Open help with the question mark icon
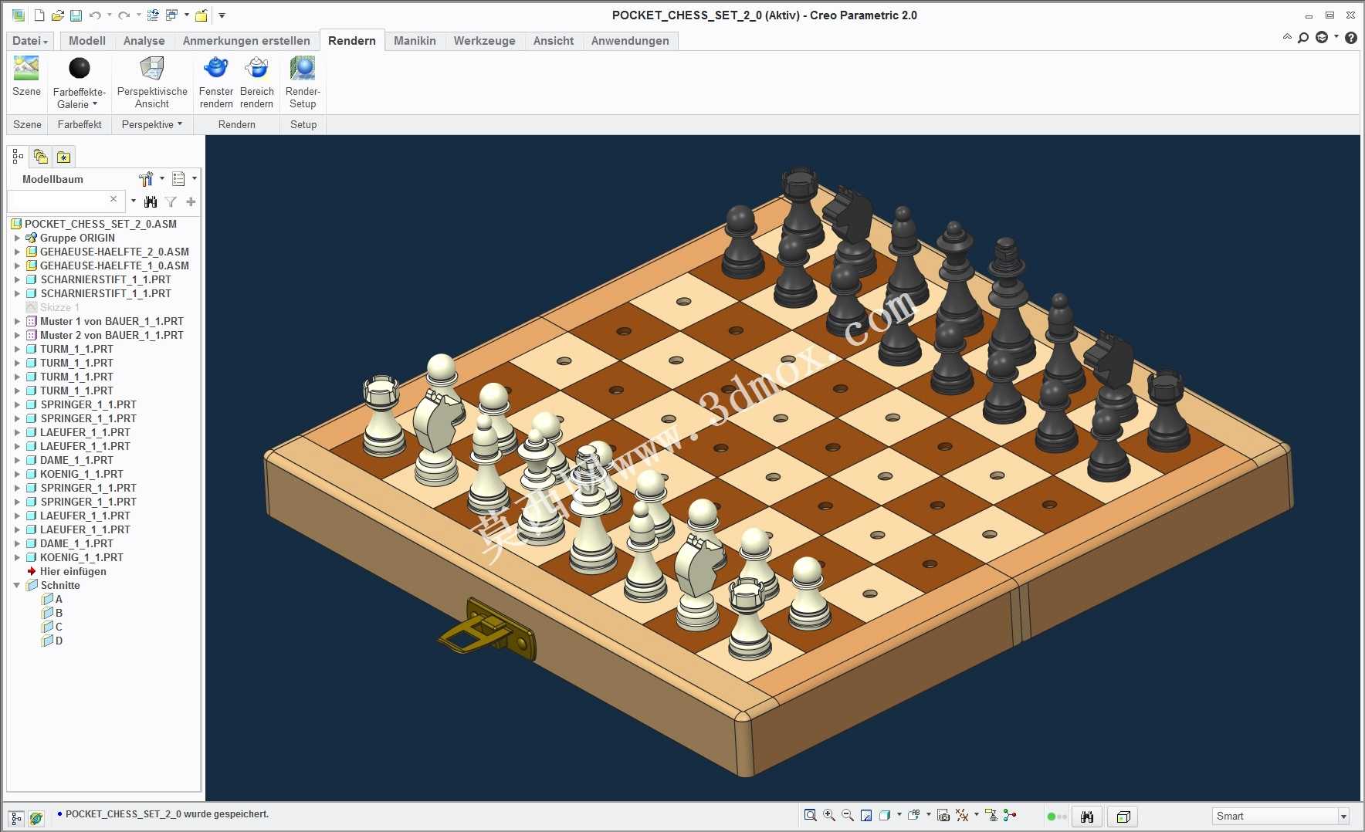 [1351, 37]
